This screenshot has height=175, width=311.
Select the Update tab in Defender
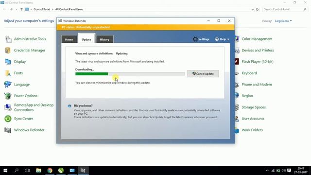pos(86,39)
